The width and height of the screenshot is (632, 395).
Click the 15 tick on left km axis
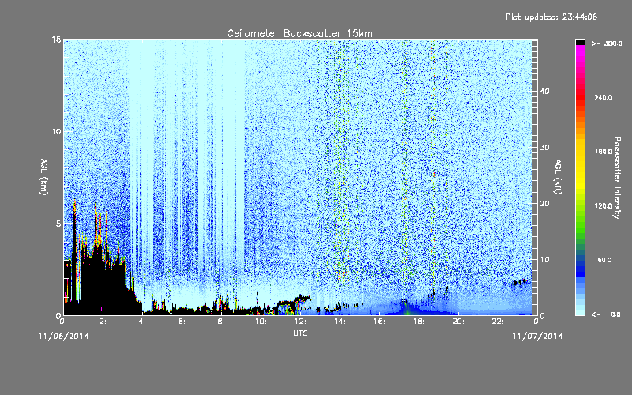[x=56, y=39]
